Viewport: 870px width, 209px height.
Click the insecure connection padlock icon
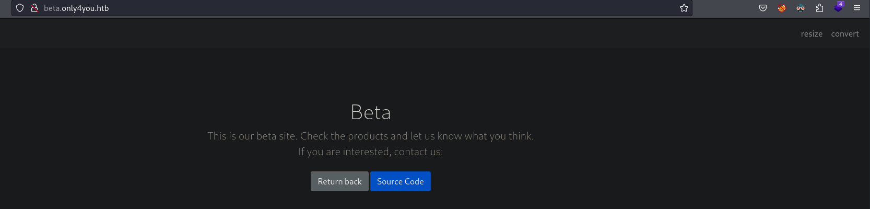click(x=34, y=8)
